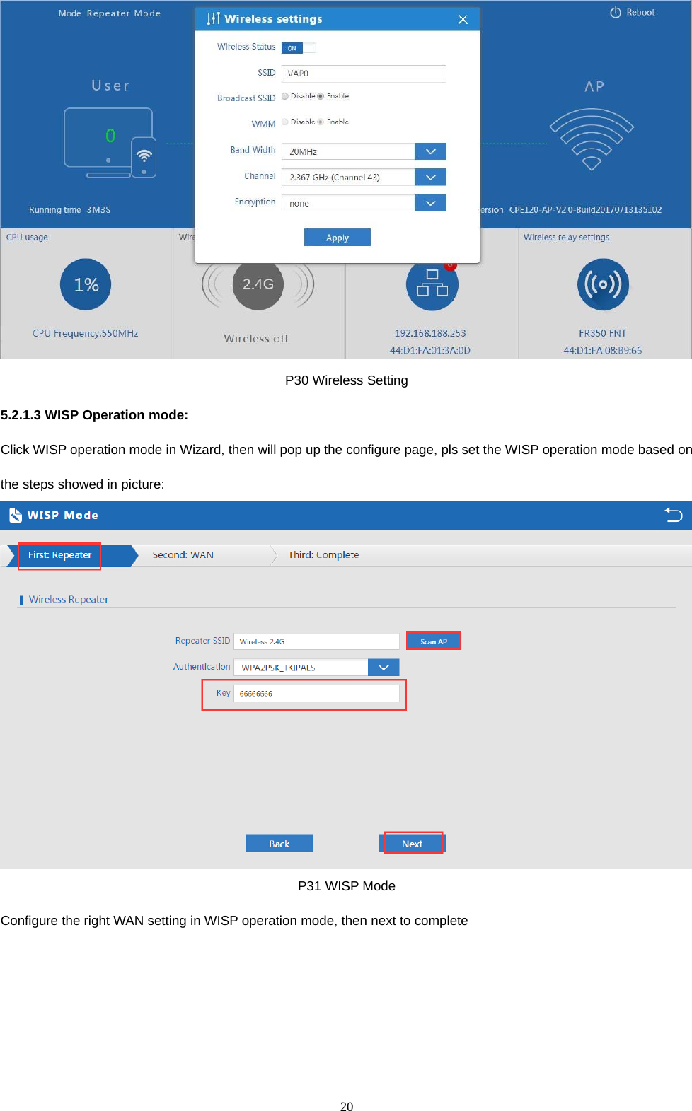Click the 1% CPU usage circle

[86, 284]
